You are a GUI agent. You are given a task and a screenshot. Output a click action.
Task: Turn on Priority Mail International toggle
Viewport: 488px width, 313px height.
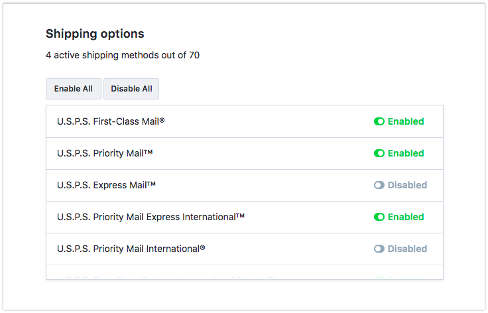coord(379,249)
